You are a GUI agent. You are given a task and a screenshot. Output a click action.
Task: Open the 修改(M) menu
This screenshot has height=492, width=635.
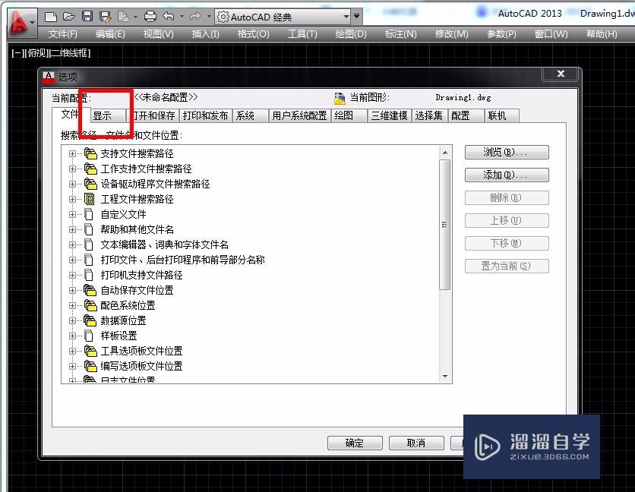click(451, 34)
